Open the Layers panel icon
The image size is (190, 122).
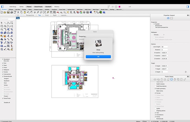[155, 80]
